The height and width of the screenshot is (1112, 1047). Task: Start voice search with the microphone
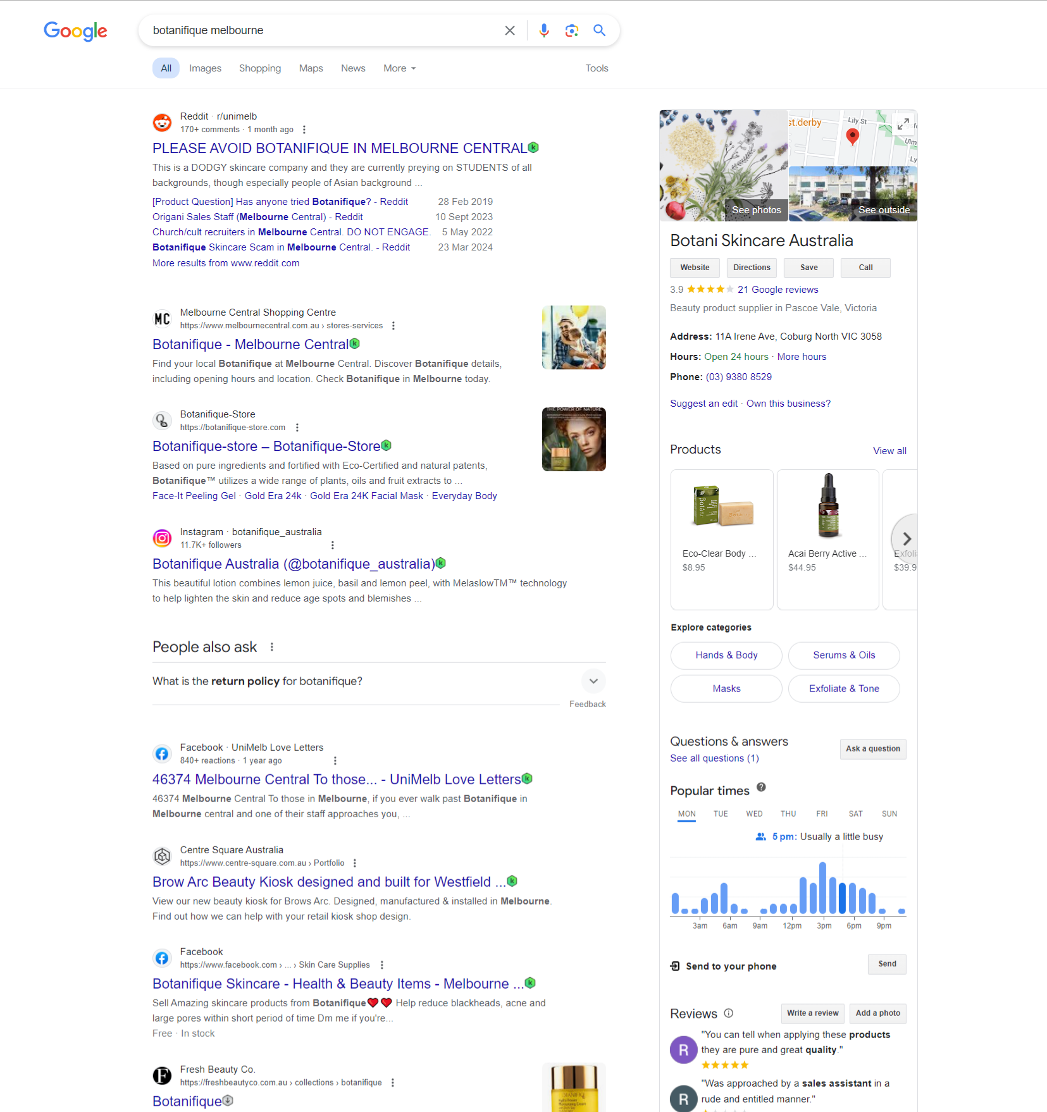[x=543, y=30]
